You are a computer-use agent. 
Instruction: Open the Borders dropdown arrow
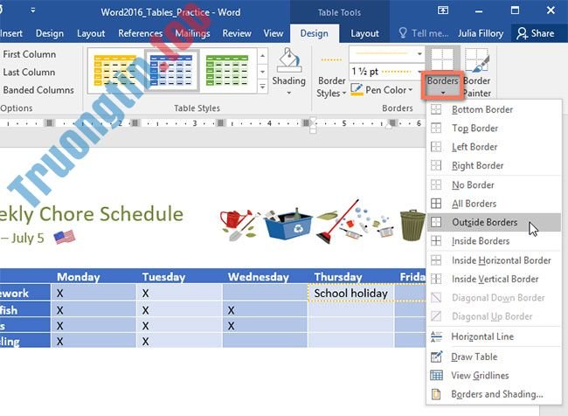tap(443, 93)
